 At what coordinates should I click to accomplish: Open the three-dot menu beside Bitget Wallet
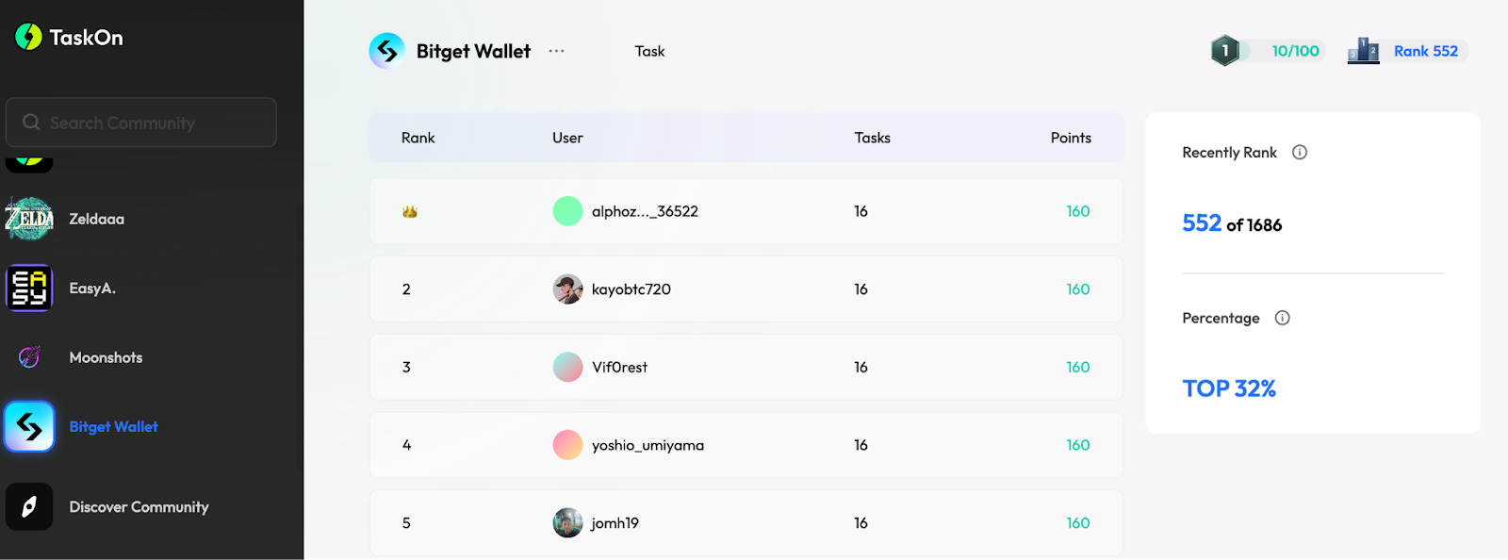[x=557, y=51]
